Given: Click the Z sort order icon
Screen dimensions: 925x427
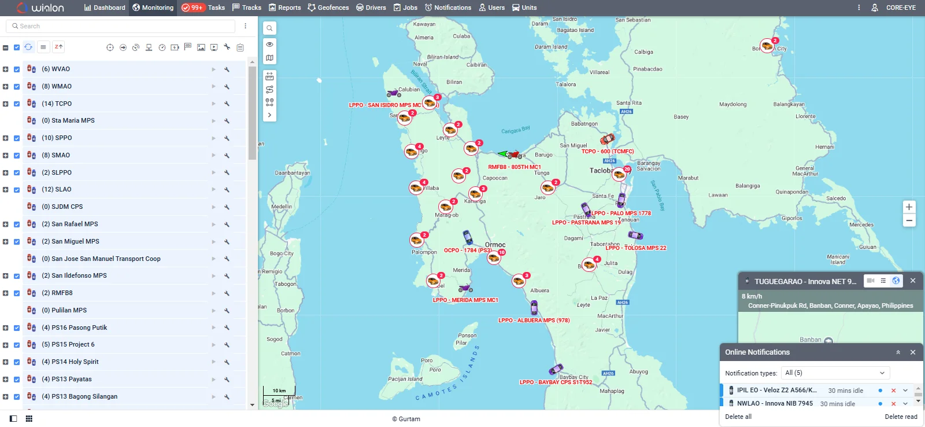Looking at the screenshot, I should [58, 47].
